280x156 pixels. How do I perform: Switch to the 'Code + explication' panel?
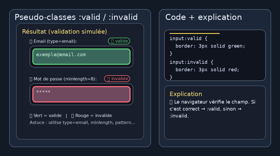[204, 17]
